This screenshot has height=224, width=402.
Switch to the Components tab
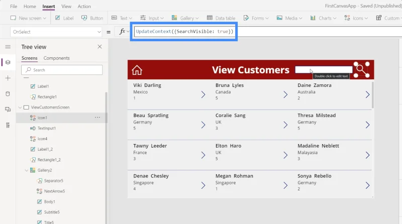56,58
